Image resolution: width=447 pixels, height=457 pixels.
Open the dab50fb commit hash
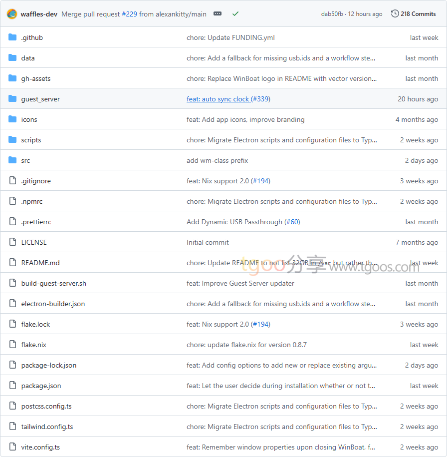pyautogui.click(x=332, y=14)
